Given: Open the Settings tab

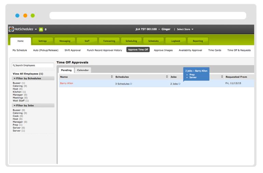Looking at the screenshot, I should pyautogui.click(x=43, y=41).
